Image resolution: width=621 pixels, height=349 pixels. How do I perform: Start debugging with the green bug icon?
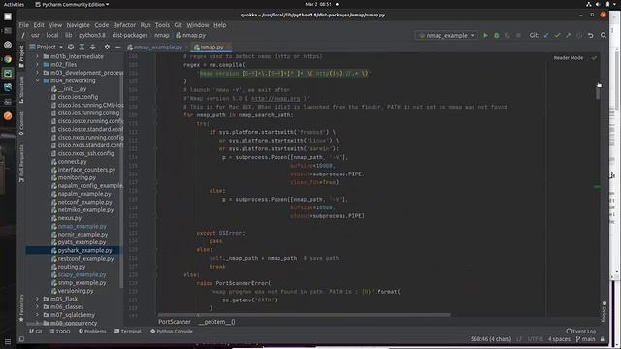click(496, 35)
